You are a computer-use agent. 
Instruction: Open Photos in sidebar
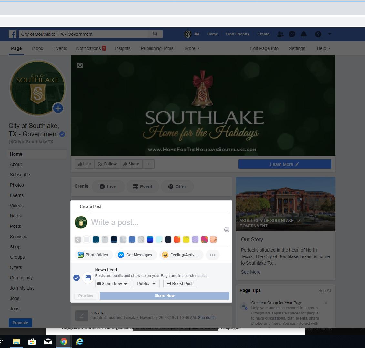(17, 185)
